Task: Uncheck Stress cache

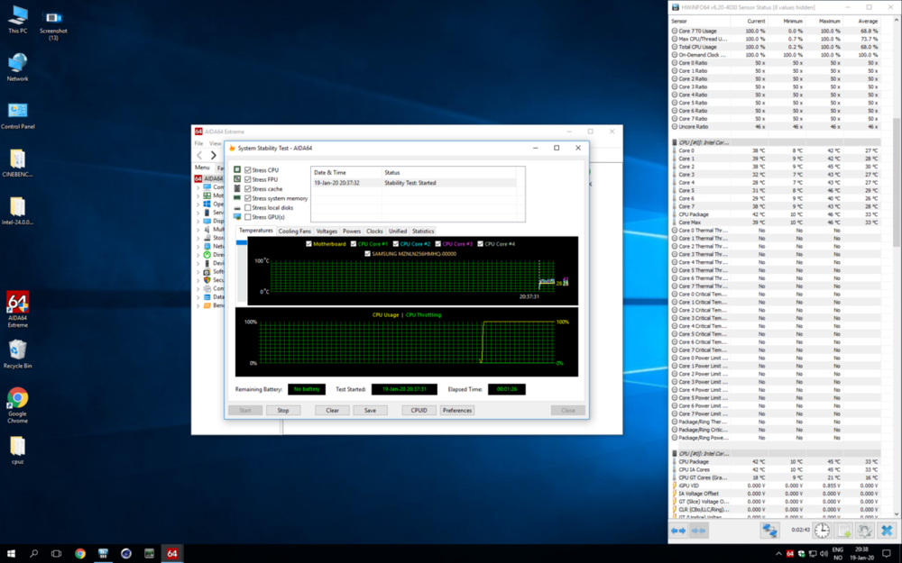Action: [x=248, y=188]
